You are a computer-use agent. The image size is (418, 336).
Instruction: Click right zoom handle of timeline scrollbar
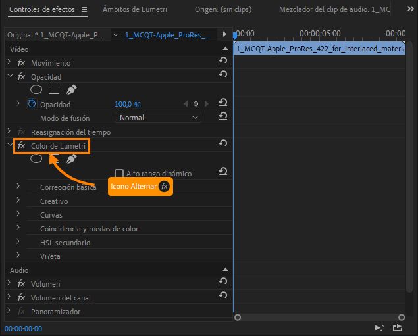click(x=402, y=317)
